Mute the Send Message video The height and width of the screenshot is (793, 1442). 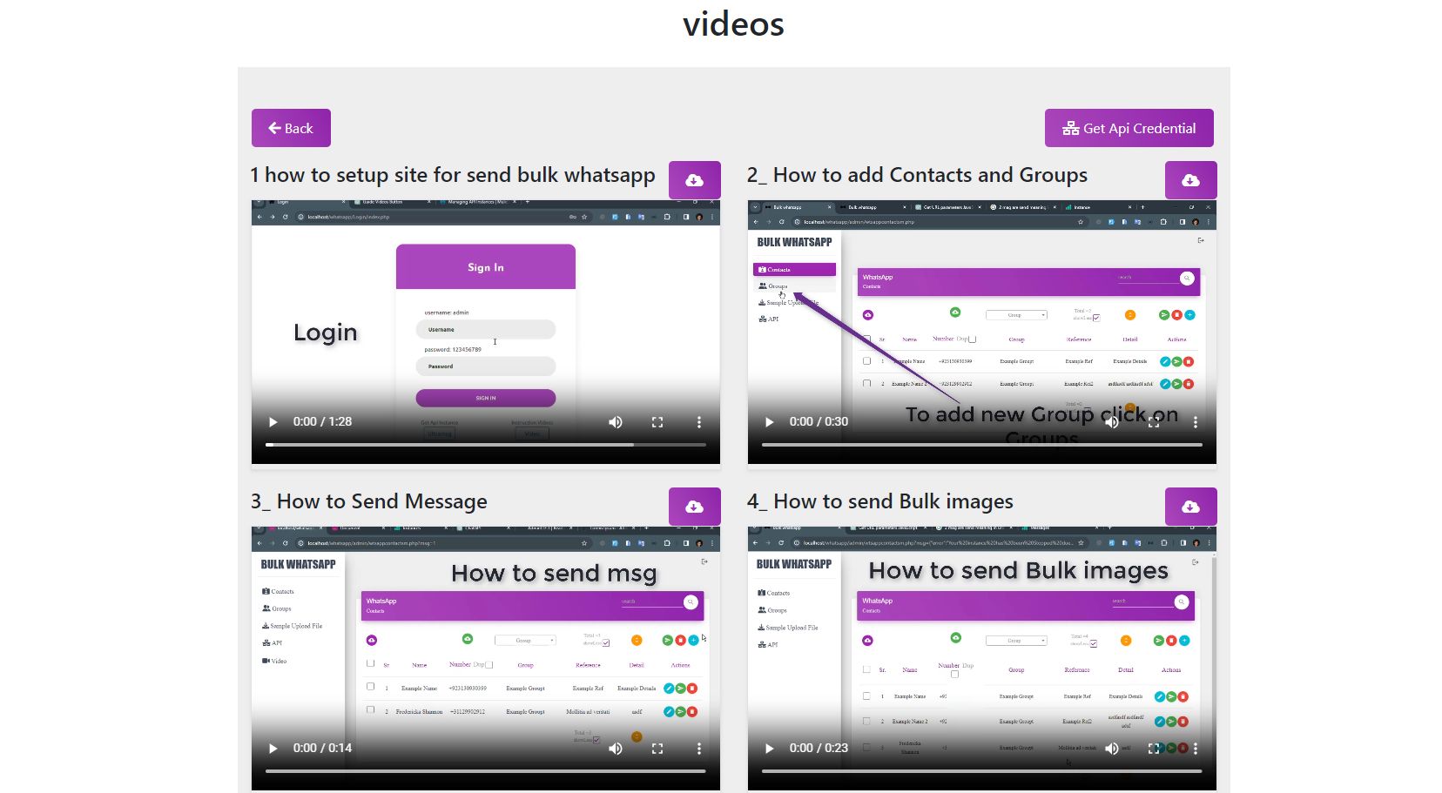tap(616, 749)
